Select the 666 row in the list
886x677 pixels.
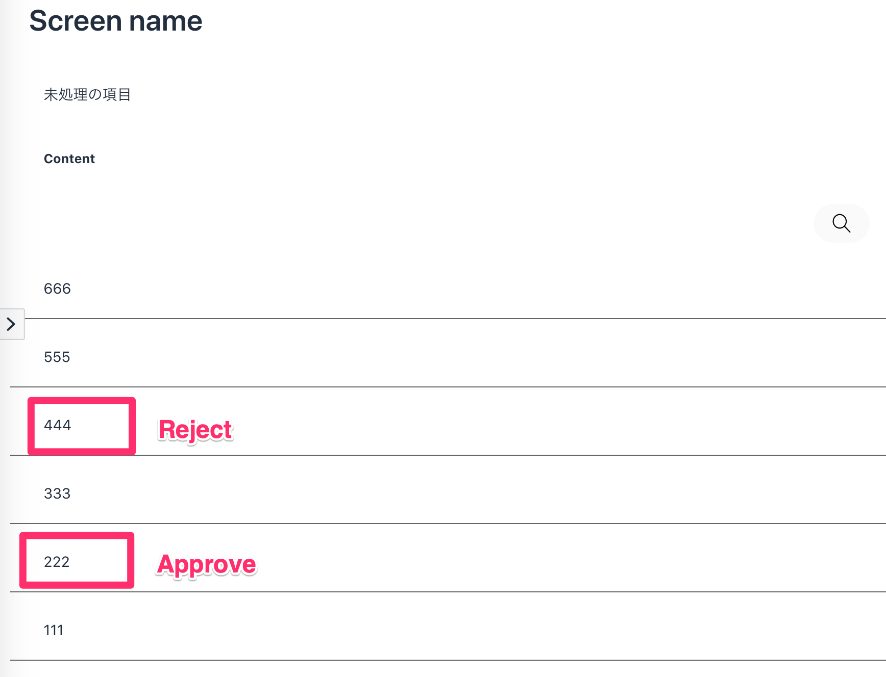coord(57,289)
